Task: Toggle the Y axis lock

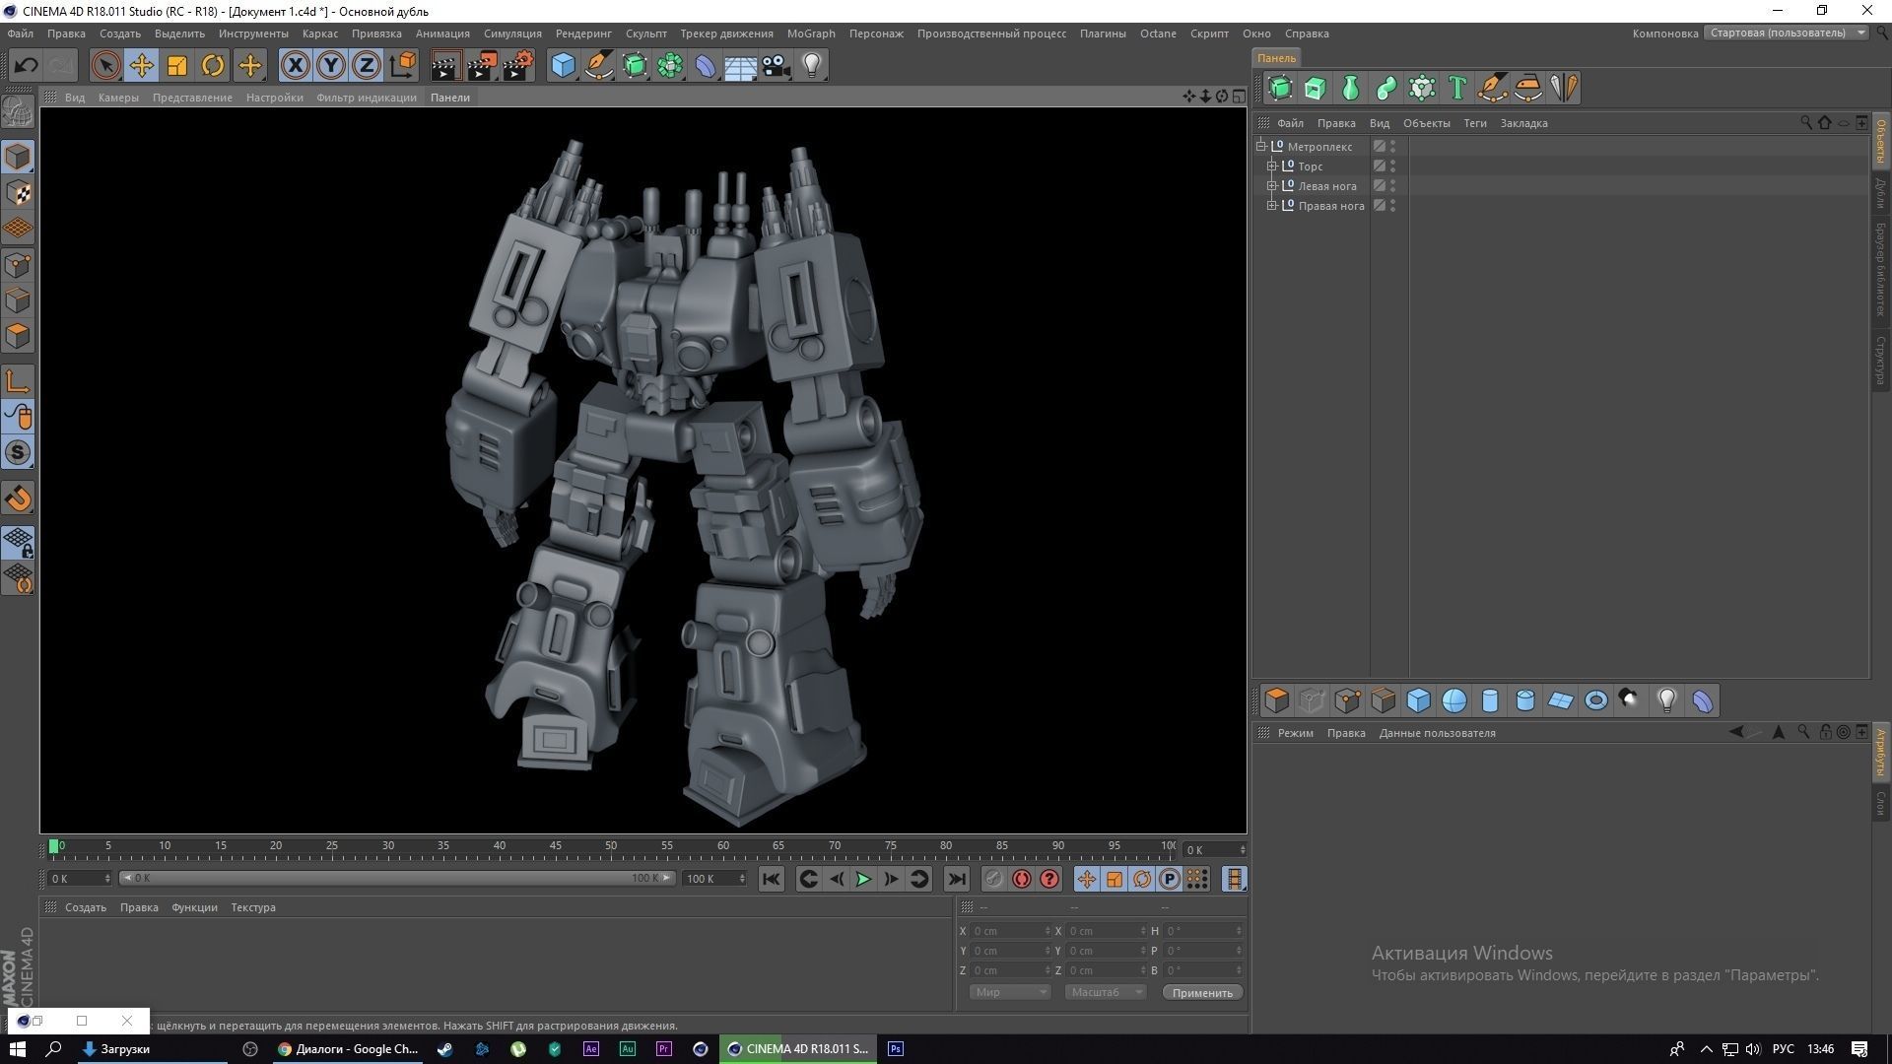Action: click(330, 65)
